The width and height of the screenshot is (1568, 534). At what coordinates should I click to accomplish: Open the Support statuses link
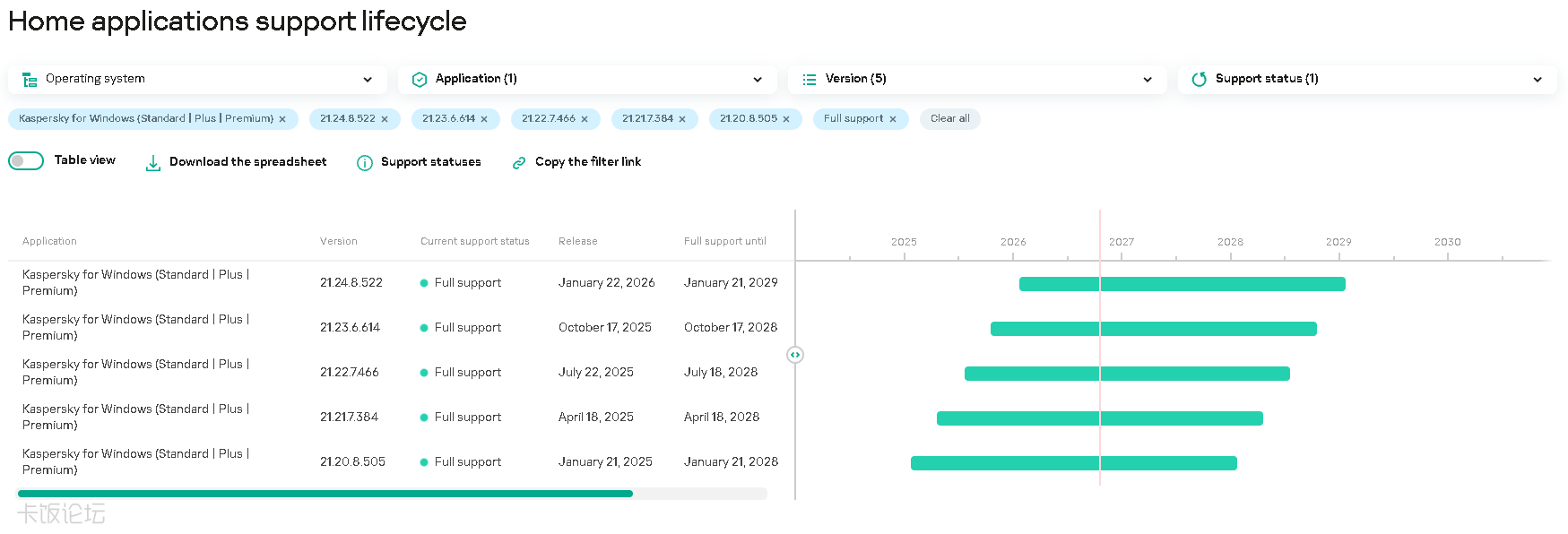pos(431,162)
